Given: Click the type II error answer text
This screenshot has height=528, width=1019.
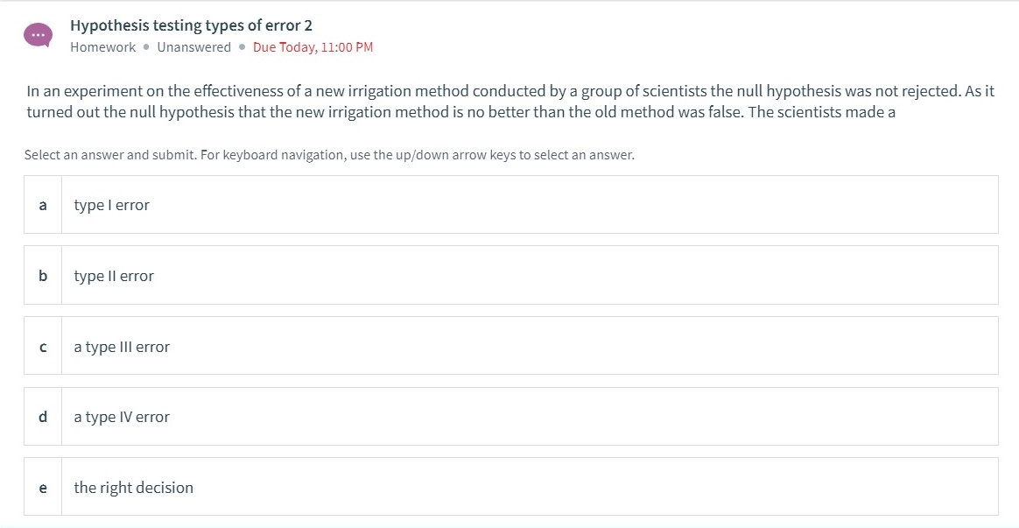Looking at the screenshot, I should [x=114, y=275].
